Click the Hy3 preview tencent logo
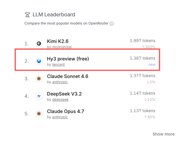Viewport: 176px width, 144px height. pyautogui.click(x=39, y=61)
